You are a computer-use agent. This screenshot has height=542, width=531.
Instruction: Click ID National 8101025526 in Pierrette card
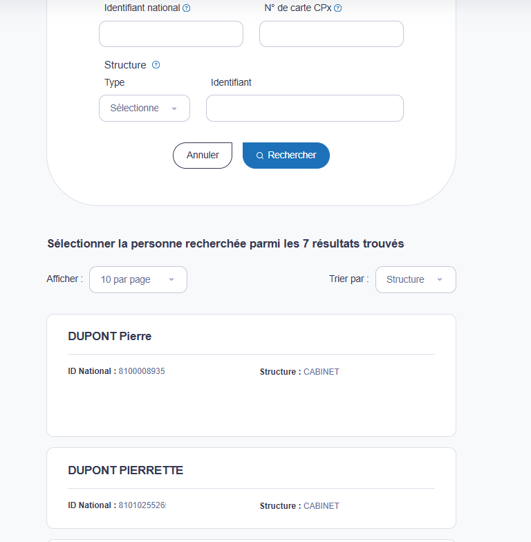[142, 505]
